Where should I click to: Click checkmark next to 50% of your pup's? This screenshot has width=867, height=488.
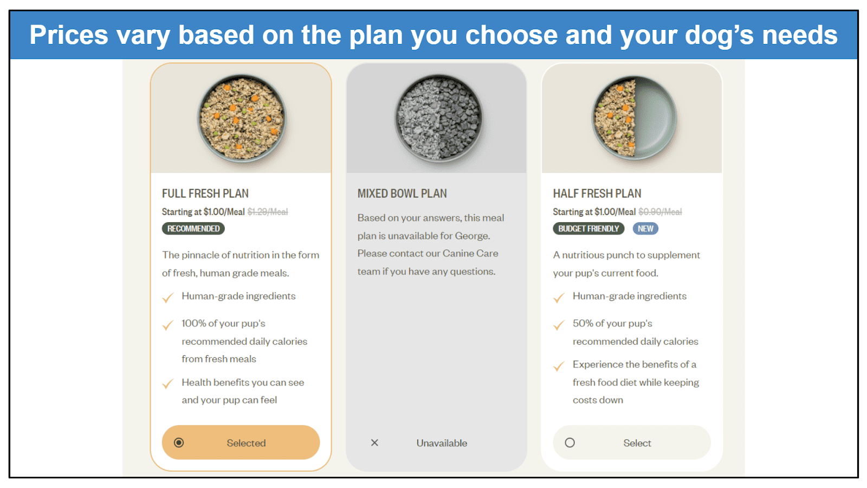[x=559, y=325]
